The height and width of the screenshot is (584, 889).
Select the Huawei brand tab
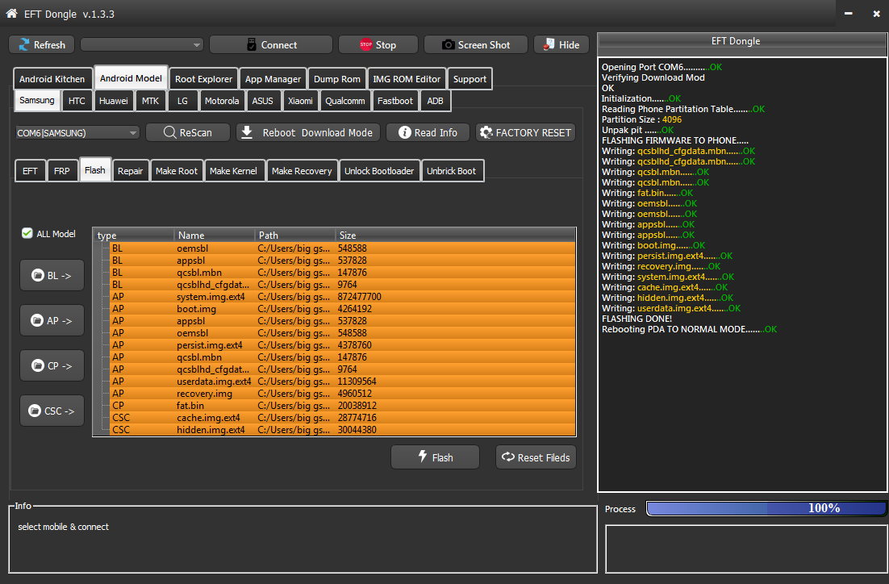click(x=114, y=101)
